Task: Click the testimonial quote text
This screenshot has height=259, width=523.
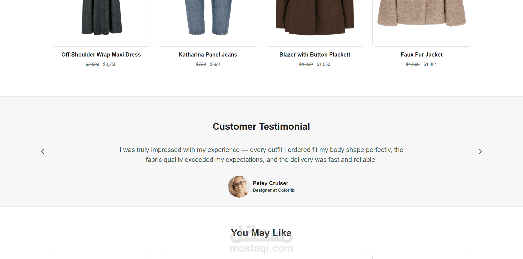Action: pyautogui.click(x=261, y=155)
